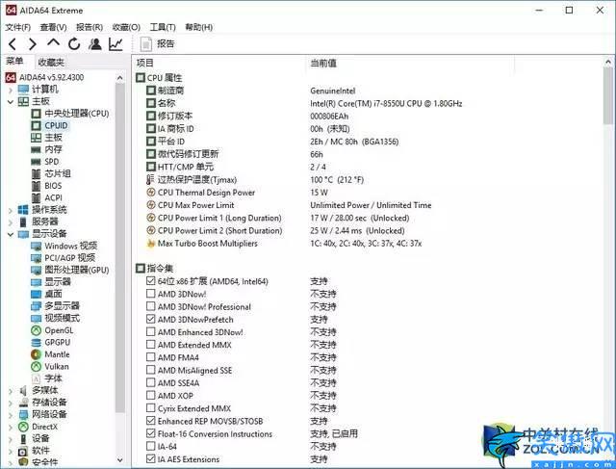
Task: Switch to the 菜单 tab
Action: 15,61
